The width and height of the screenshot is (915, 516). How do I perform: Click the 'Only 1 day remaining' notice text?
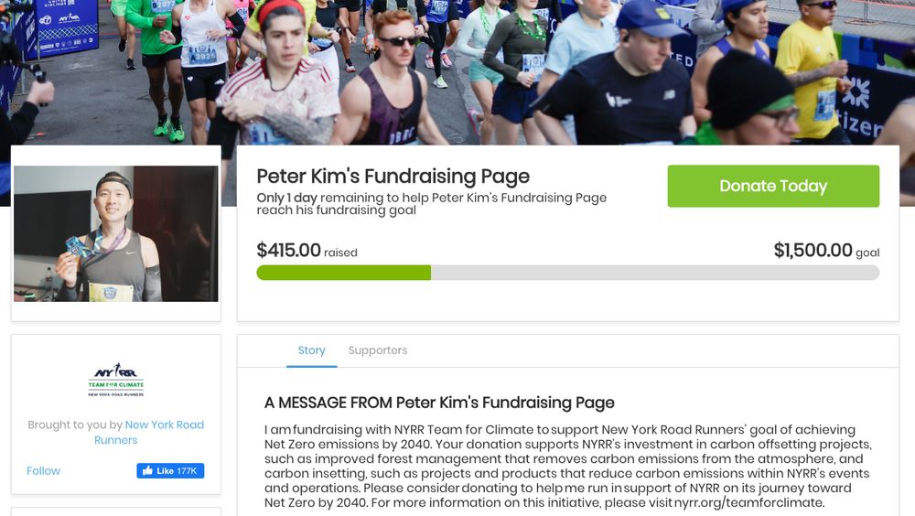coord(431,204)
